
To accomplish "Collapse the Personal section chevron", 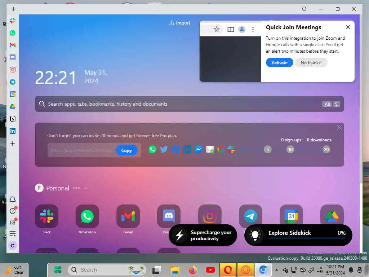I will pos(86,188).
